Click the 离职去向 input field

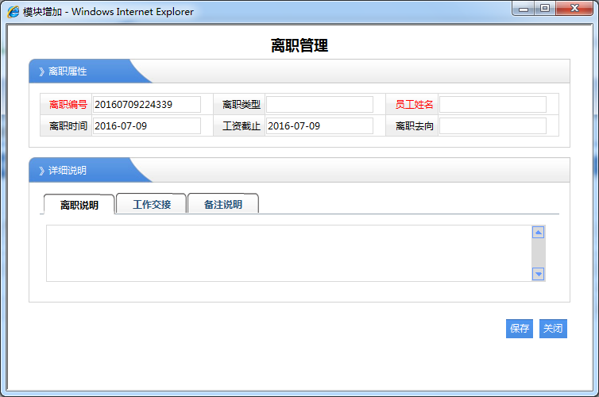click(493, 126)
